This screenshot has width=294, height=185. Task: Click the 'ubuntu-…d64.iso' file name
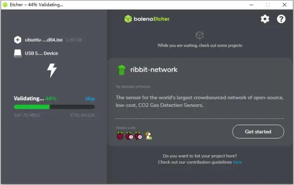coord(44,40)
